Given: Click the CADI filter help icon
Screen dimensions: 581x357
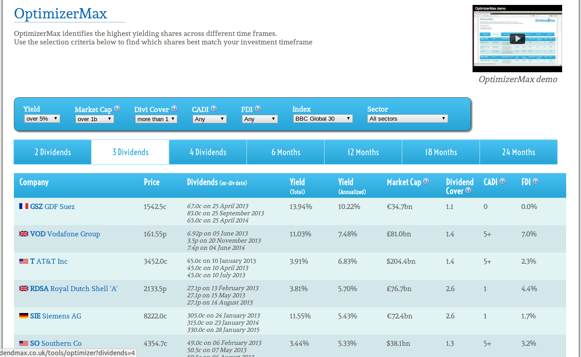Looking at the screenshot, I should (x=214, y=109).
